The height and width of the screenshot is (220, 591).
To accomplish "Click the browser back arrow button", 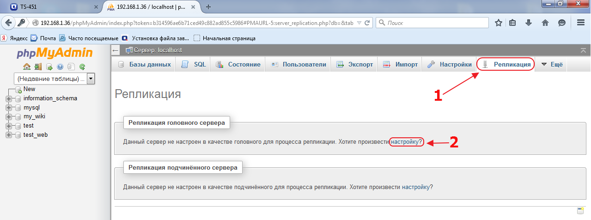I will 7,23.
